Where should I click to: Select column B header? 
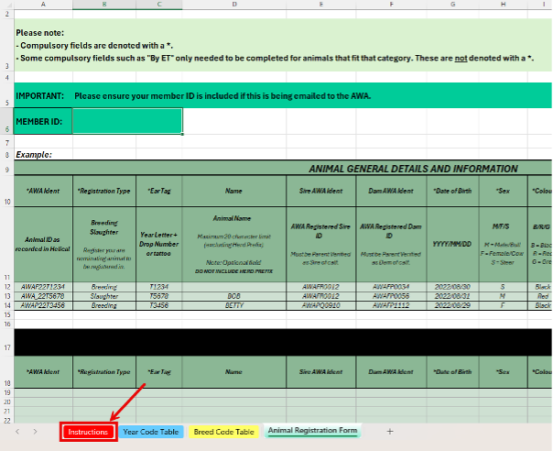coord(104,5)
